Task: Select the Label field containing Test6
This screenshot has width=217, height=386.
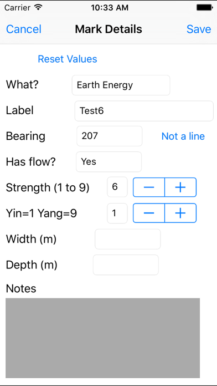Action: [x=144, y=111]
